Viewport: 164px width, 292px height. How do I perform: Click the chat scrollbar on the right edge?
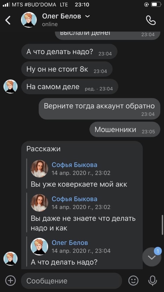point(162,225)
